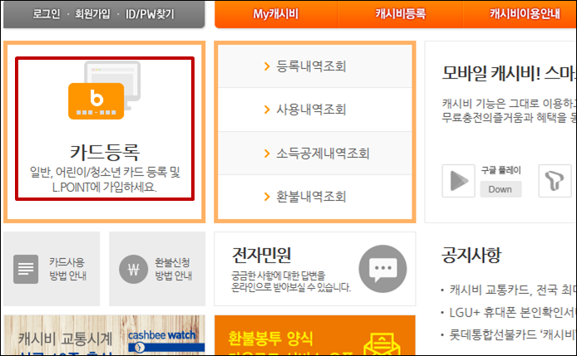The width and height of the screenshot is (577, 356).
Task: Click the won symbol refund icon
Action: point(133,270)
